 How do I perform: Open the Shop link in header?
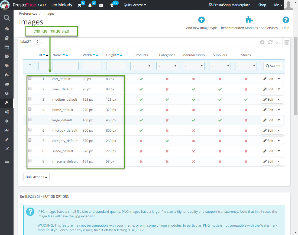(x=262, y=5)
